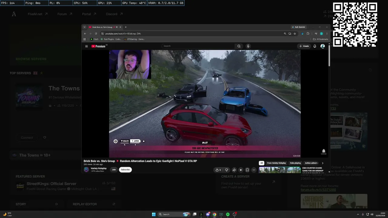Favorite The Towns server with the heart
Screen dimensions: 388x218
[45, 137]
